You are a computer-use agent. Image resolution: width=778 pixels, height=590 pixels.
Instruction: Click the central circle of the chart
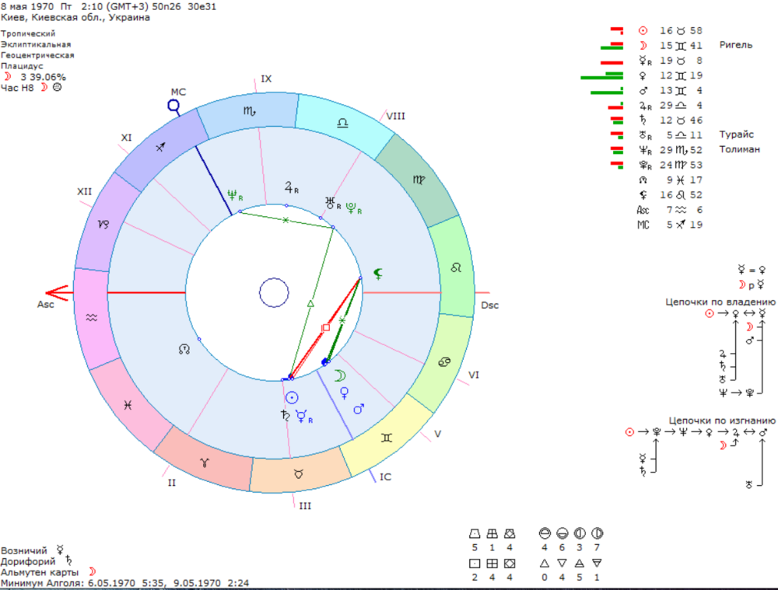(x=274, y=292)
